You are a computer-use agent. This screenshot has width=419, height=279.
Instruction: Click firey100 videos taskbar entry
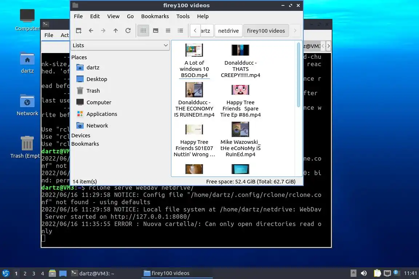177,273
